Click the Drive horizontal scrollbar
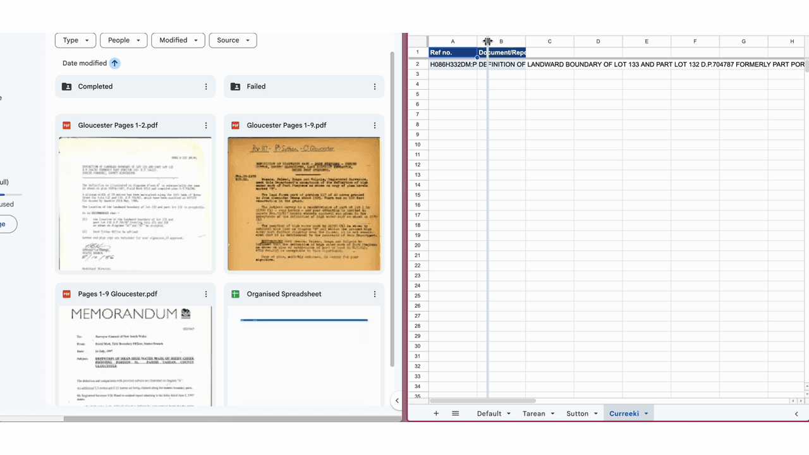 (233, 418)
